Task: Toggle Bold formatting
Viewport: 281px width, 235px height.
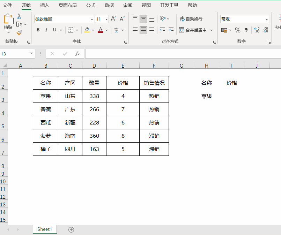Action: pos(38,30)
